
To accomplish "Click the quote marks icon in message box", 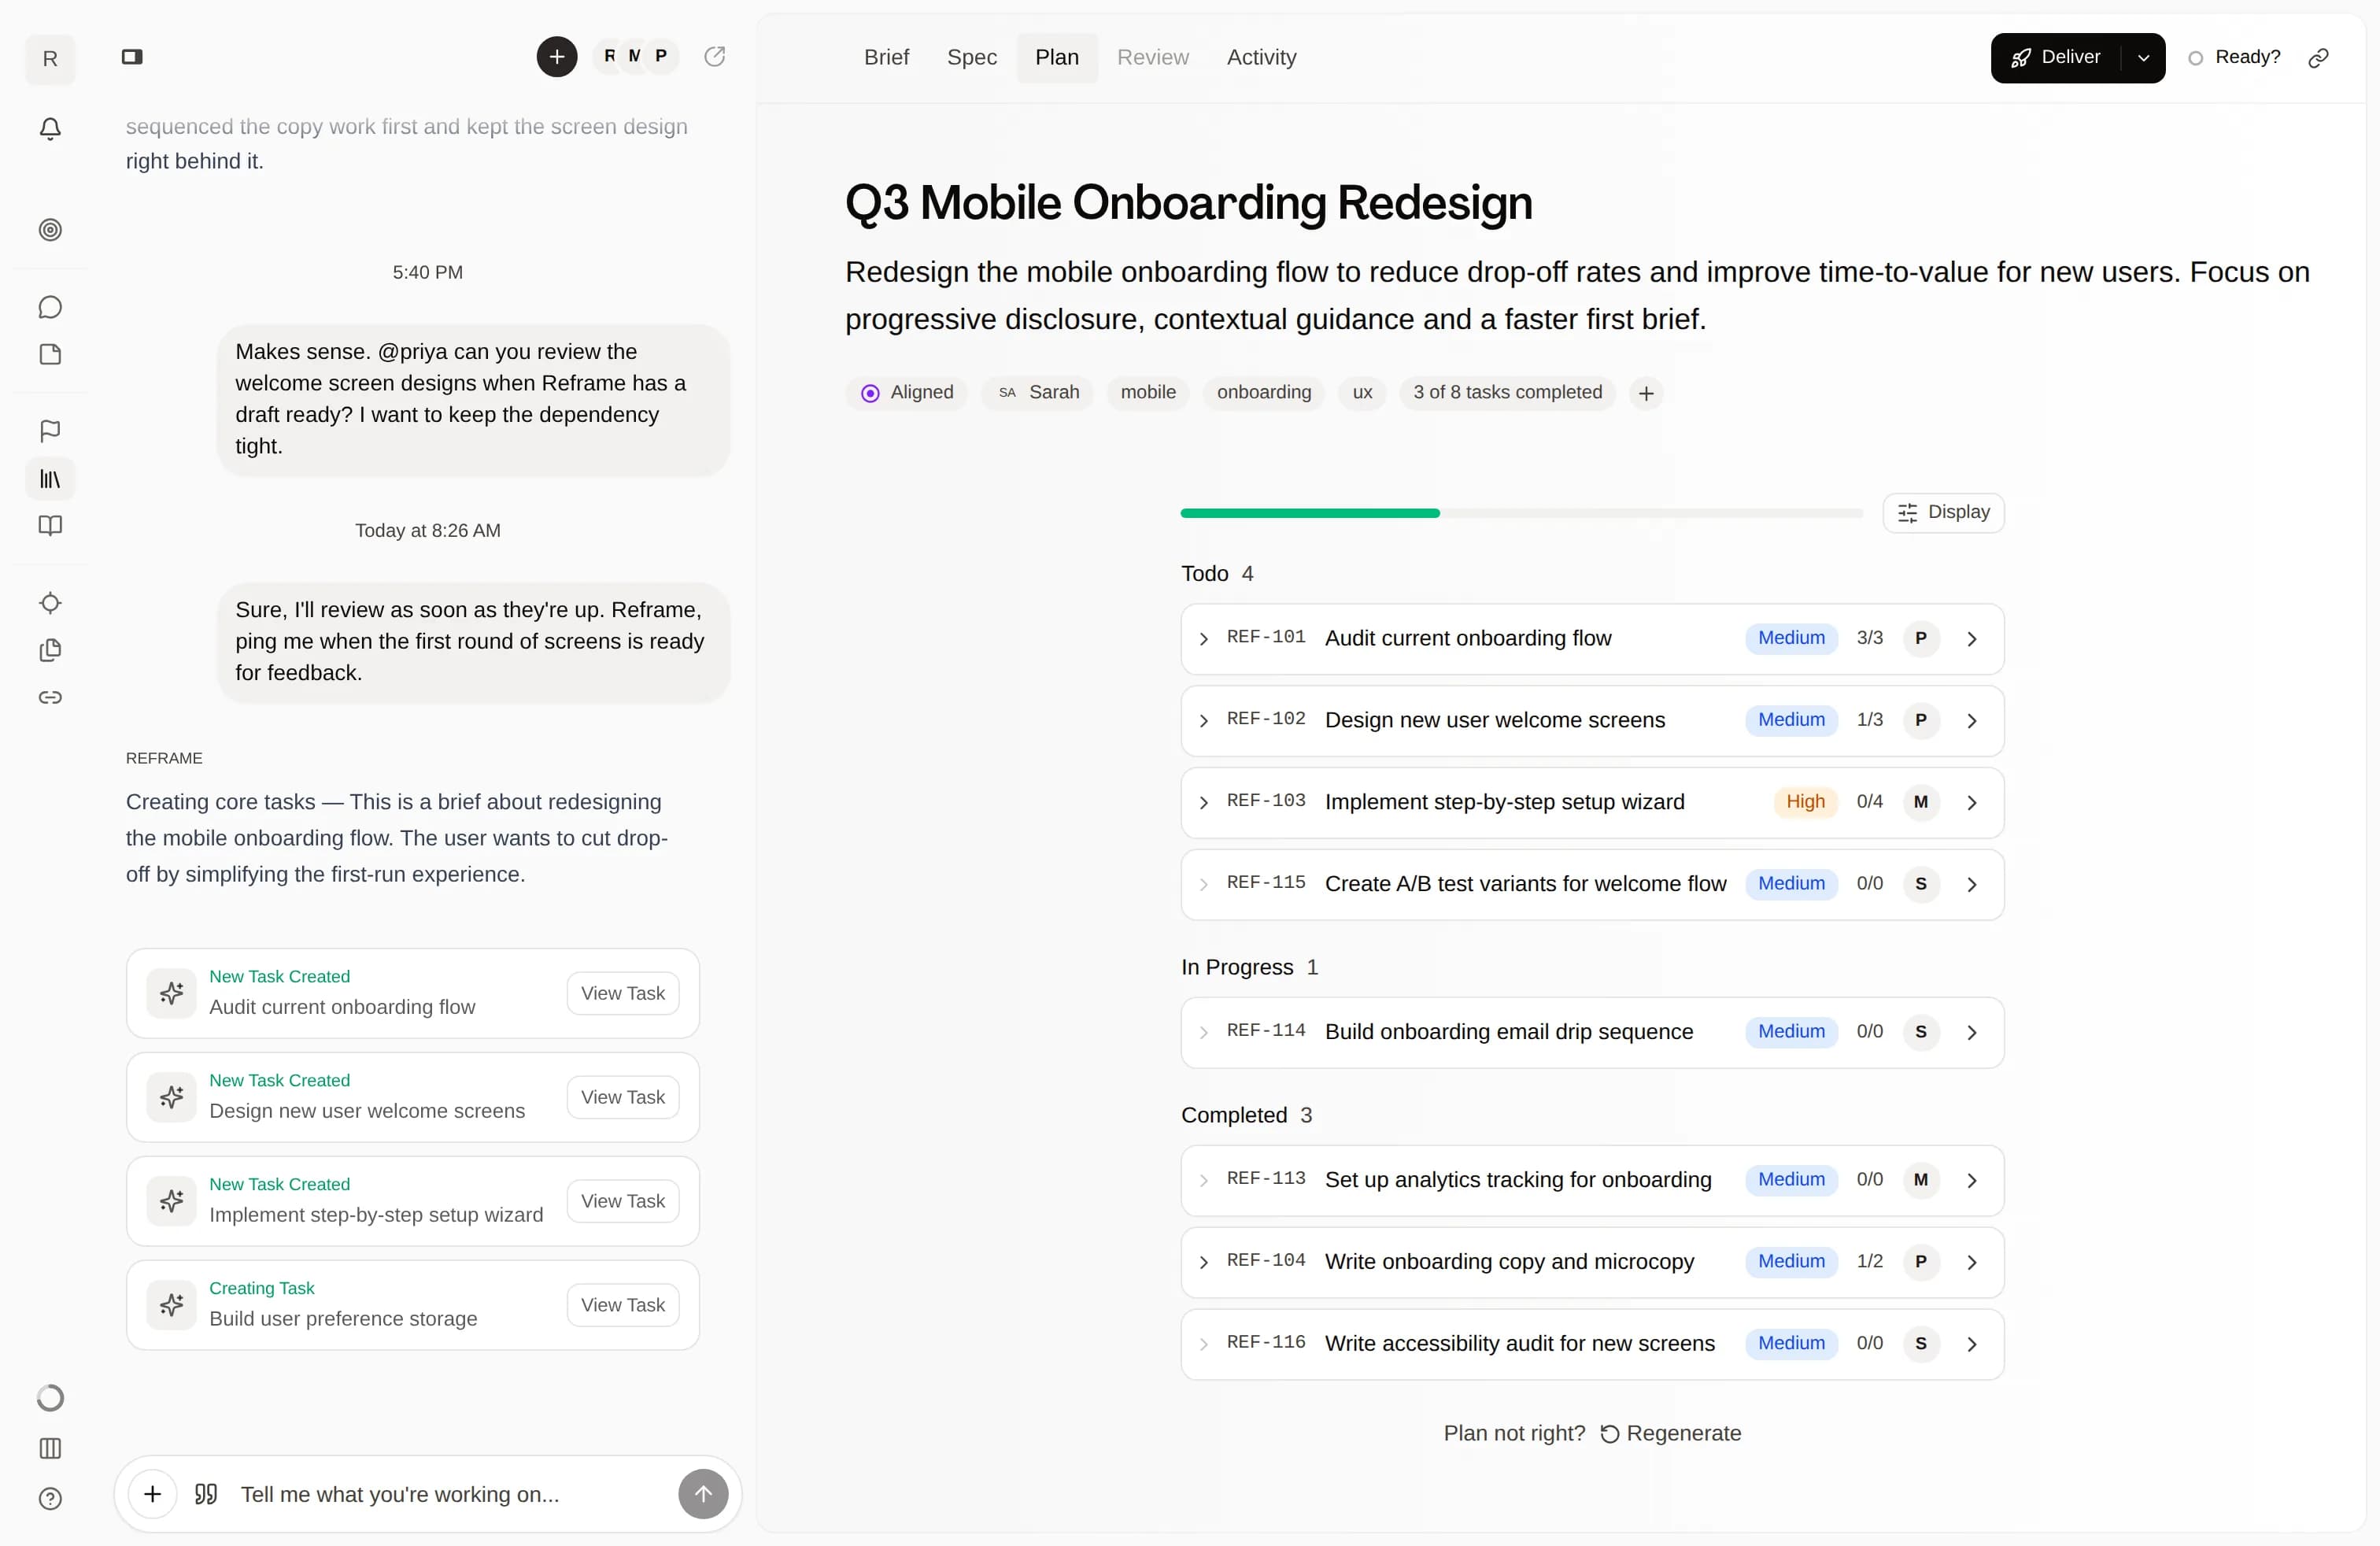I will (x=206, y=1494).
